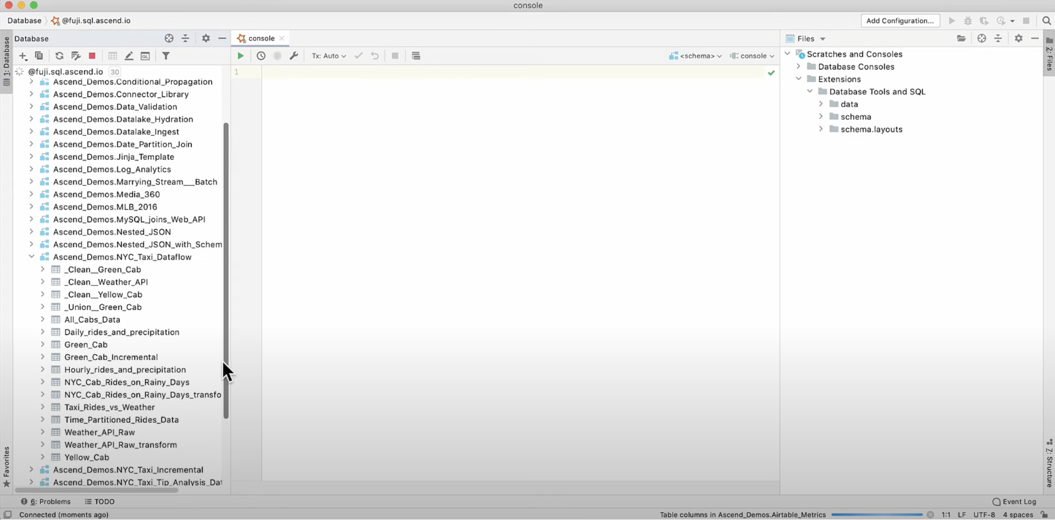Click Add Configuration button
The width and height of the screenshot is (1055, 520).
click(900, 21)
